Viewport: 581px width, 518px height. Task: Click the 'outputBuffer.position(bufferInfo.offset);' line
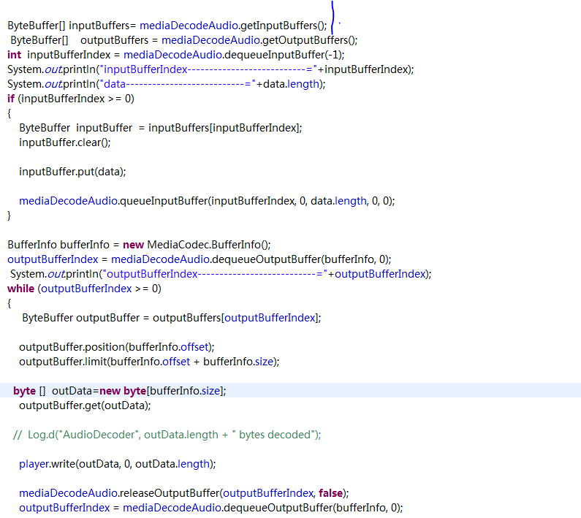(x=117, y=347)
